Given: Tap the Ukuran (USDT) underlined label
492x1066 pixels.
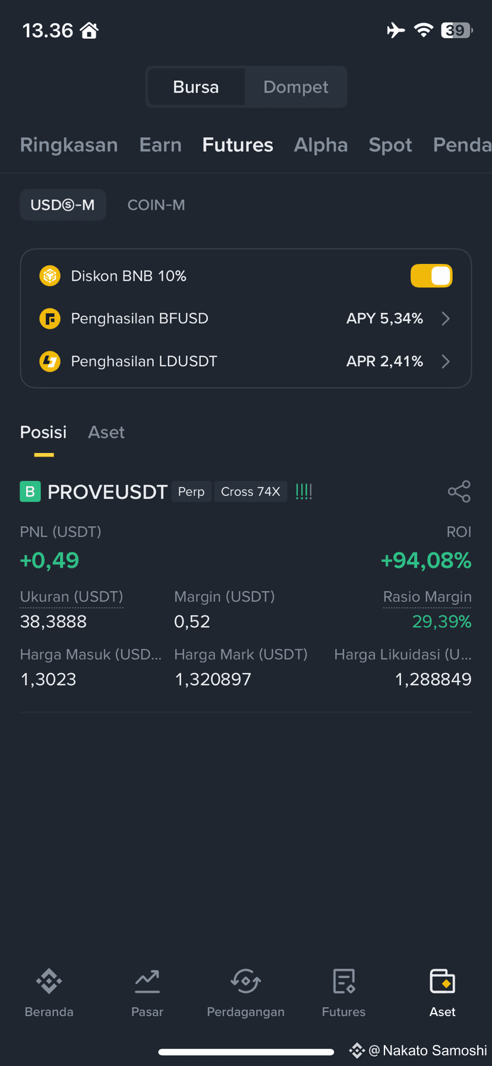Looking at the screenshot, I should tap(72, 597).
